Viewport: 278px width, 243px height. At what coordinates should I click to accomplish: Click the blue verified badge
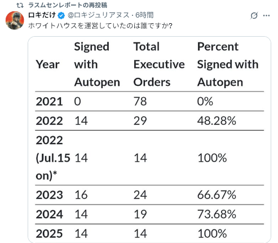point(61,15)
